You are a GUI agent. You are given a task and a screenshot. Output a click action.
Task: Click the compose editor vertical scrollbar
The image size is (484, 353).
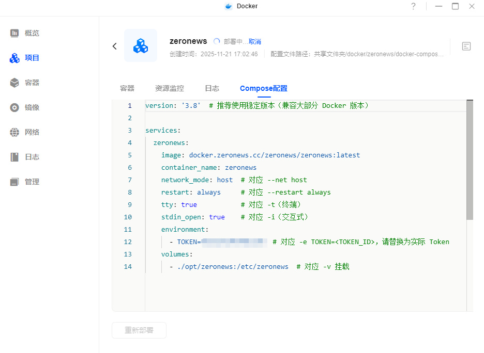470,160
